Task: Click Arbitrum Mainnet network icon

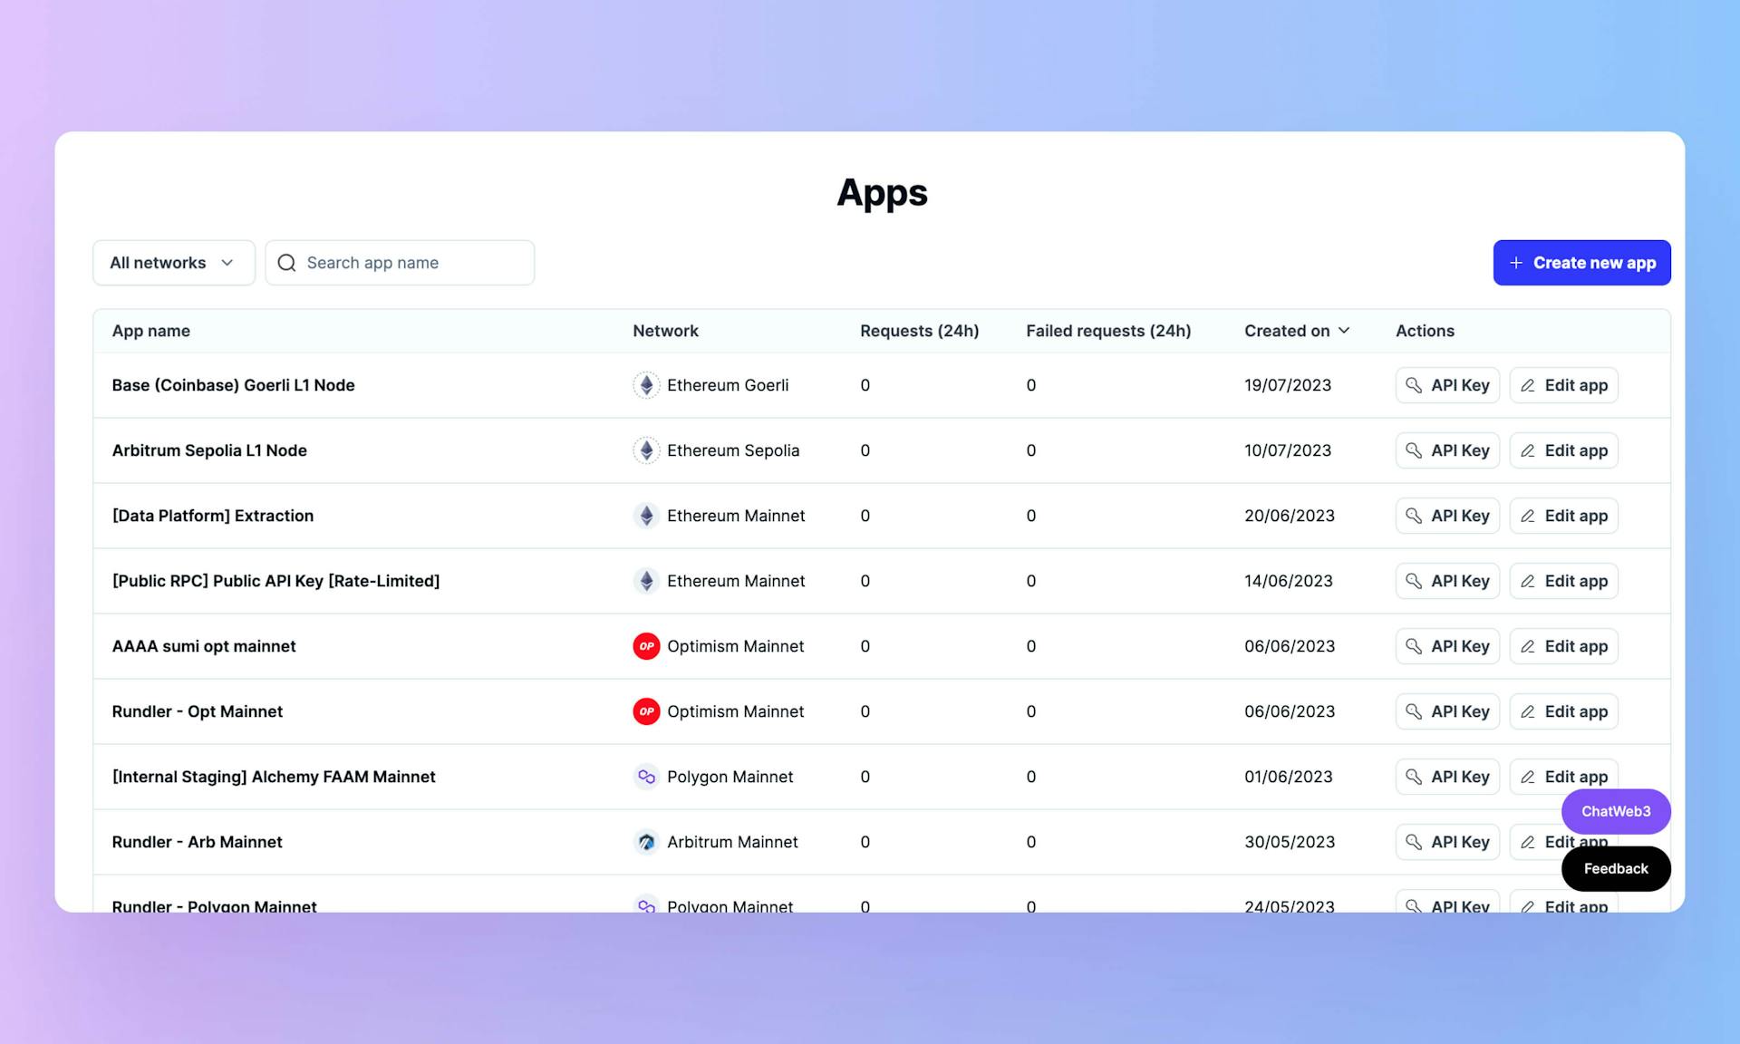Action: click(646, 842)
